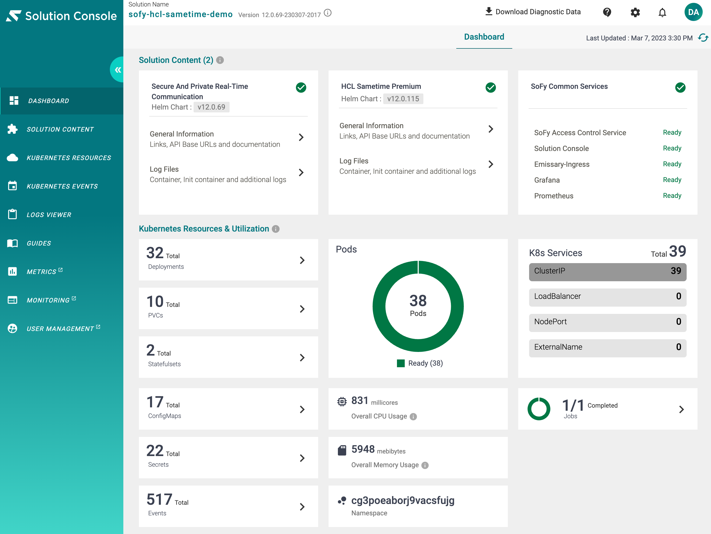Switch to the Dashboard tab
Image resolution: width=711 pixels, height=534 pixels.
coord(484,37)
